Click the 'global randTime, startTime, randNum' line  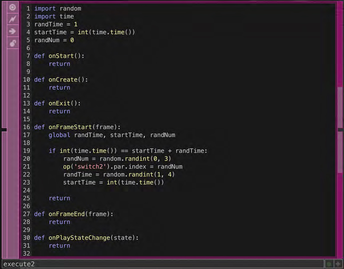112,135
